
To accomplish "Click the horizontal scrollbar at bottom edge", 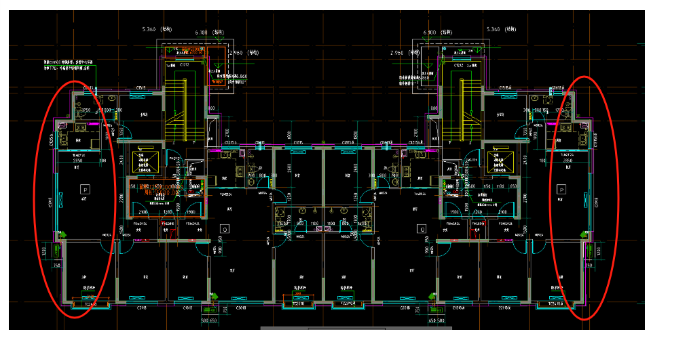I will coord(356,328).
